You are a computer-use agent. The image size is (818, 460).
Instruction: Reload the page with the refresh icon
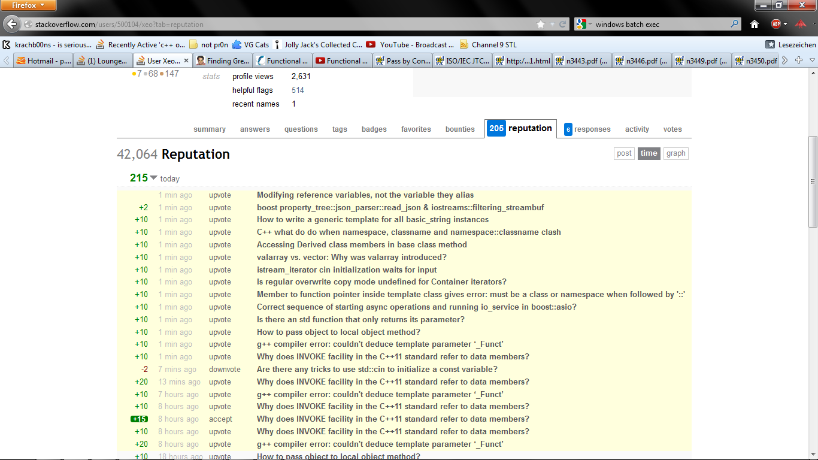click(x=562, y=25)
